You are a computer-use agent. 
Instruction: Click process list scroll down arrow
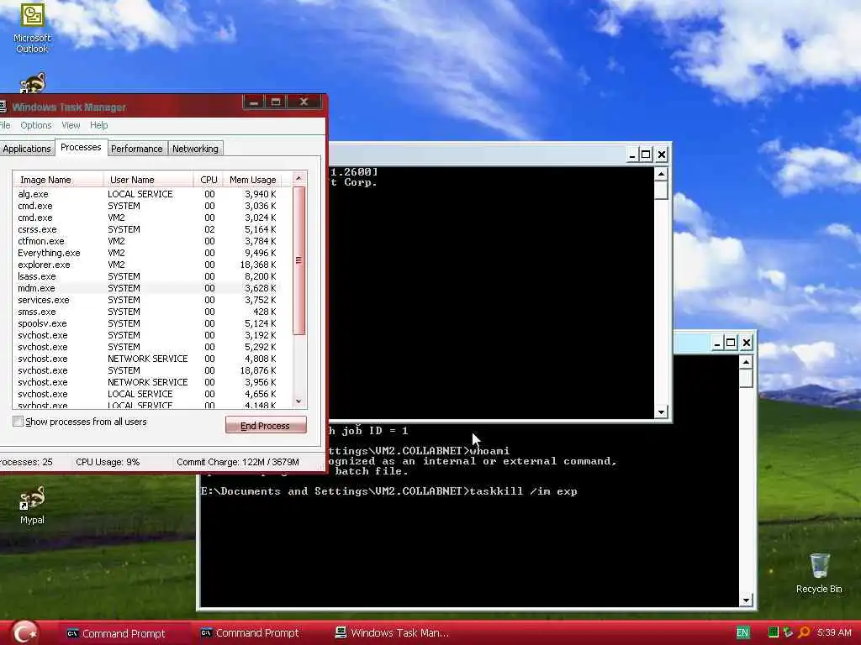298,401
